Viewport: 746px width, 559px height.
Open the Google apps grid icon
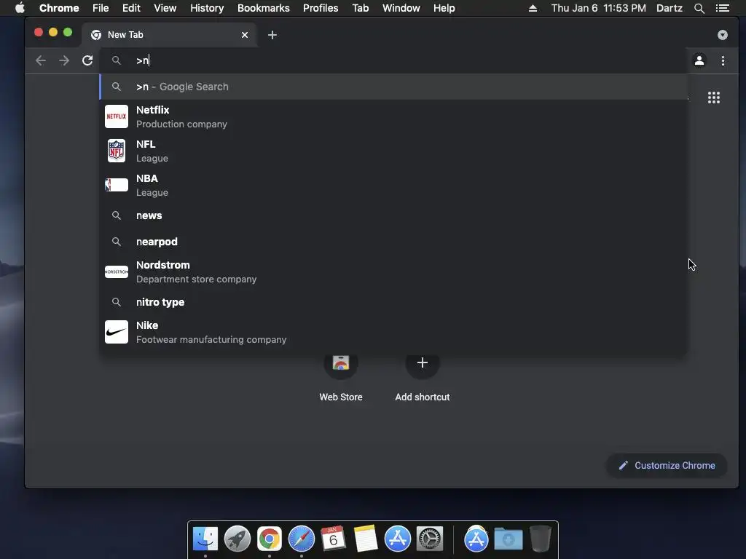click(x=714, y=98)
